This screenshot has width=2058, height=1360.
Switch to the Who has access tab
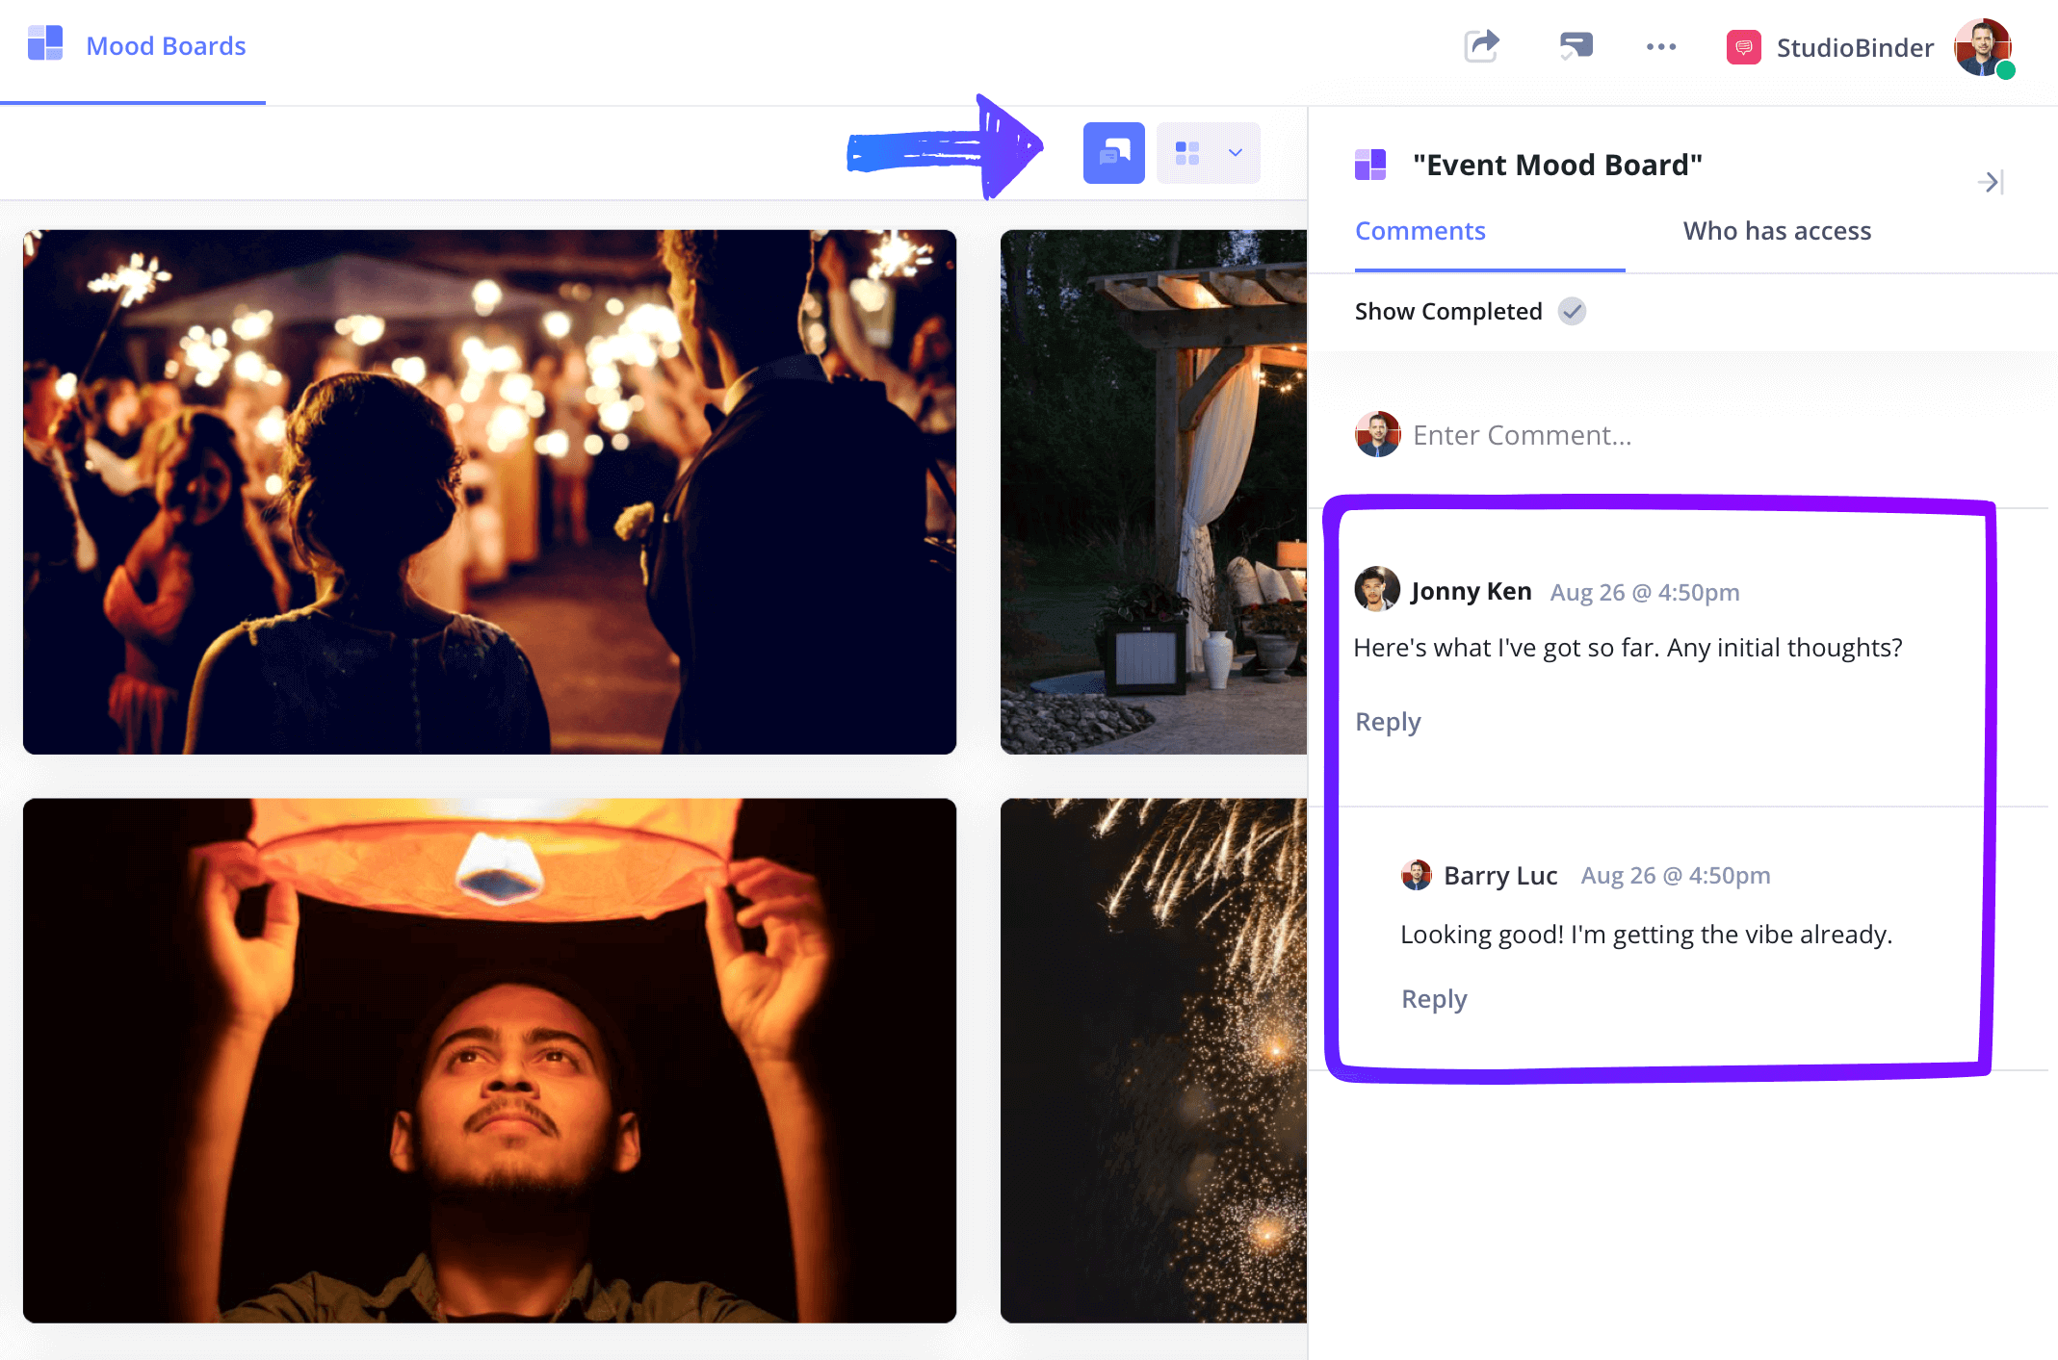pyautogui.click(x=1777, y=229)
